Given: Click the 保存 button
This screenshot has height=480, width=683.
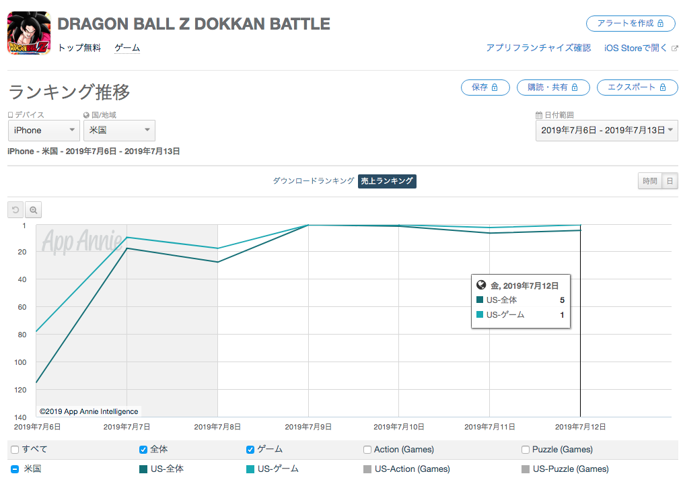Looking at the screenshot, I should click(485, 88).
